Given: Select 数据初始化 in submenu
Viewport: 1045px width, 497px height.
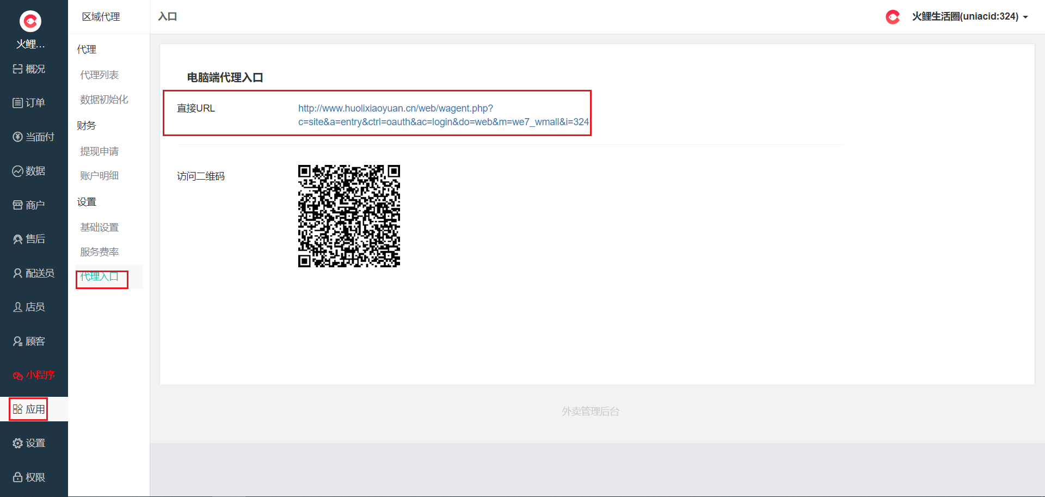Looking at the screenshot, I should point(104,100).
